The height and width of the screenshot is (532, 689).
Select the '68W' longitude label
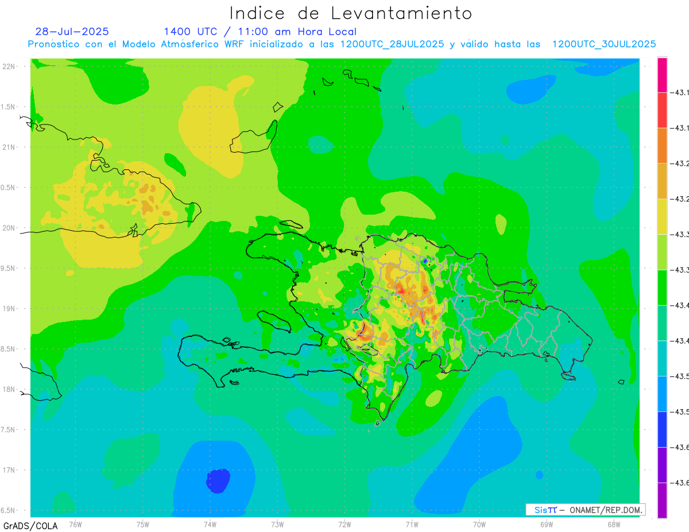tap(614, 523)
